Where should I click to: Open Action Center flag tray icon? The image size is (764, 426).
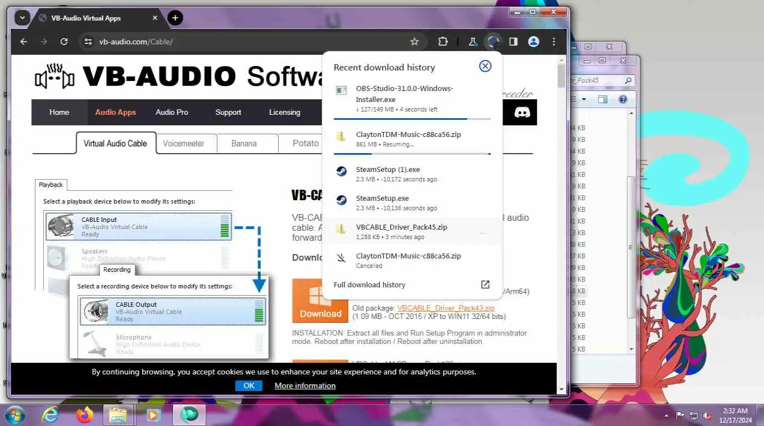(x=680, y=415)
